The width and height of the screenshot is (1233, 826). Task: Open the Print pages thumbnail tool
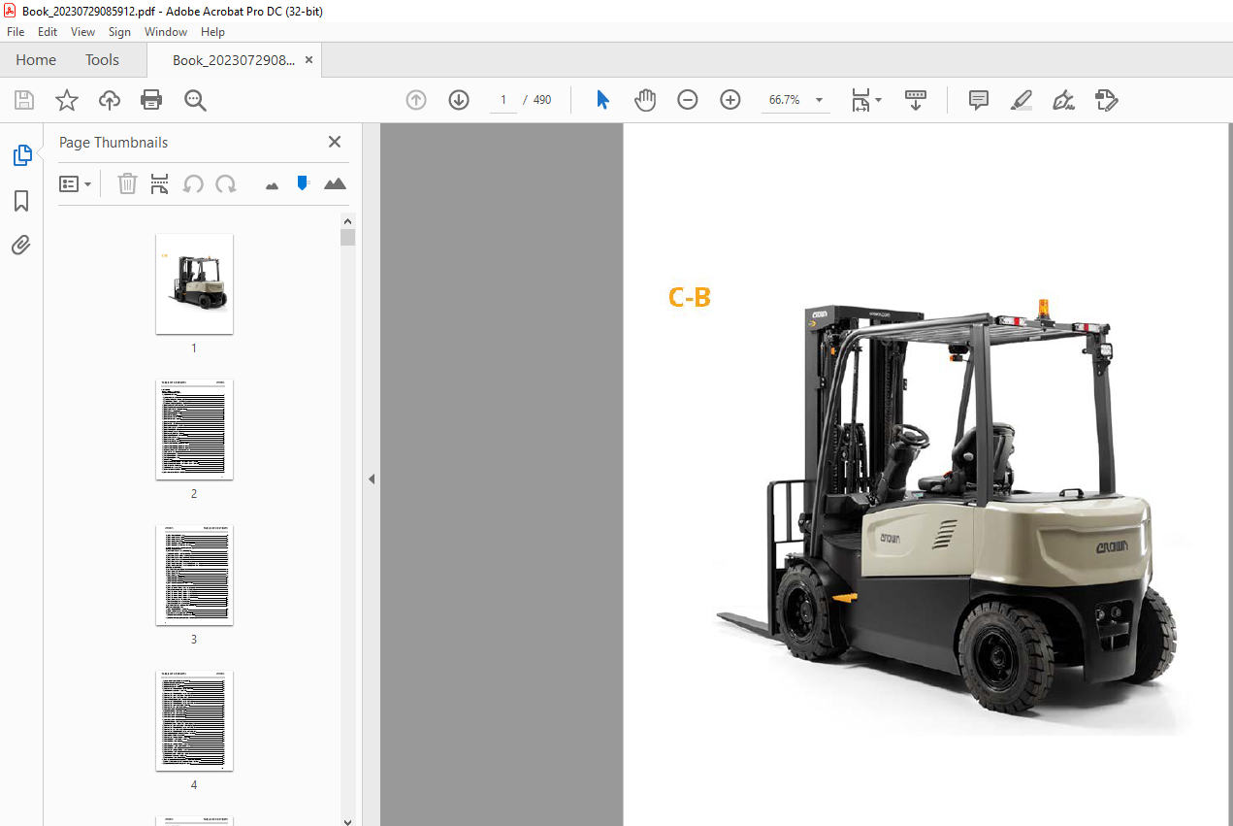tap(160, 183)
